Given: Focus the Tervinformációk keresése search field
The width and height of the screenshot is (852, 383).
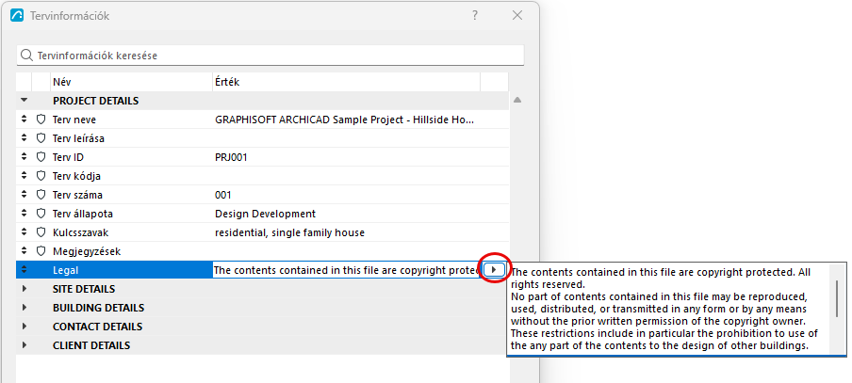Looking at the screenshot, I should (x=270, y=56).
